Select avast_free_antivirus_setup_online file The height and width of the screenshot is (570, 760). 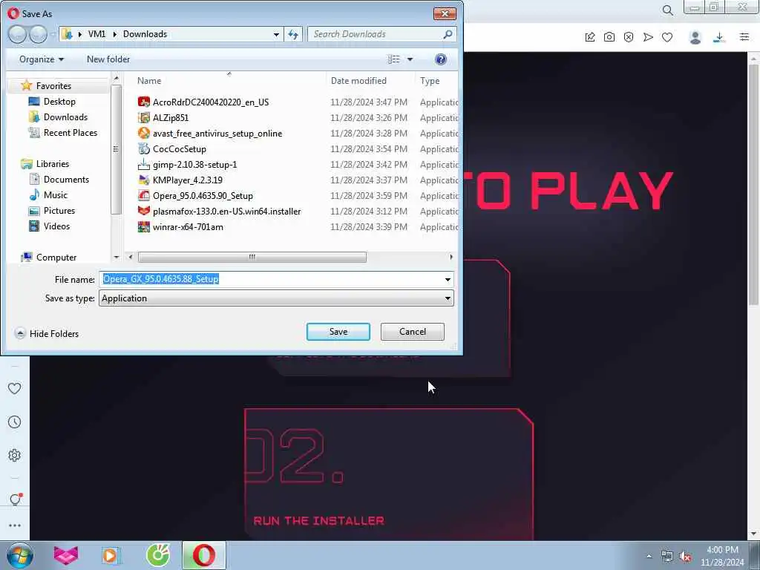(217, 134)
